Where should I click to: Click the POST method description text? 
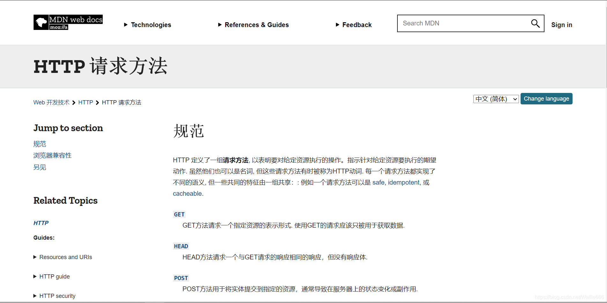point(300,289)
